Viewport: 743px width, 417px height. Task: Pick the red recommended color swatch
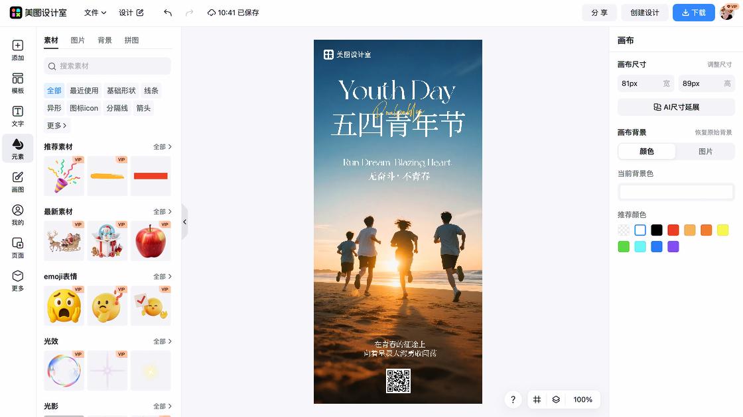[x=673, y=230]
